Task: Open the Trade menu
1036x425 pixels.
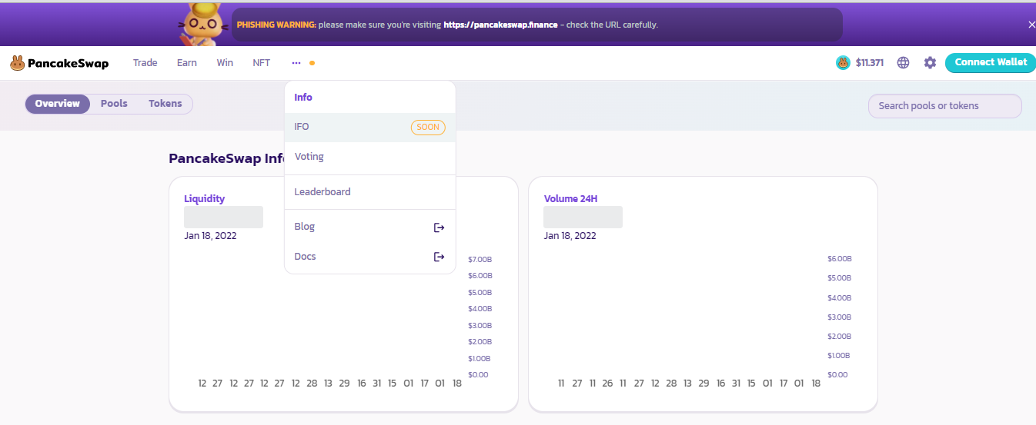Action: (145, 63)
